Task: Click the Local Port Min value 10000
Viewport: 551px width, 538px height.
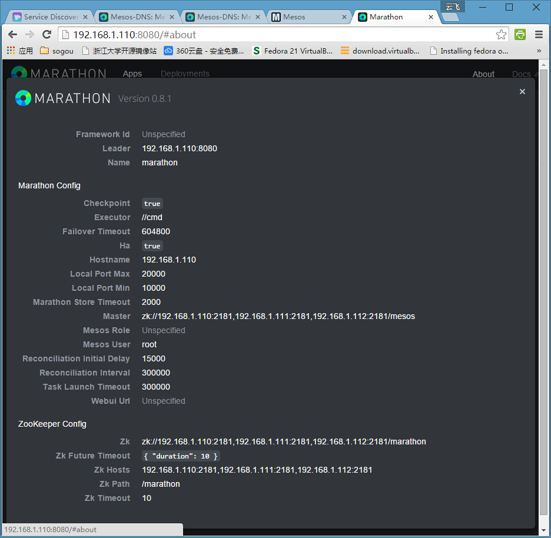Action: (153, 288)
